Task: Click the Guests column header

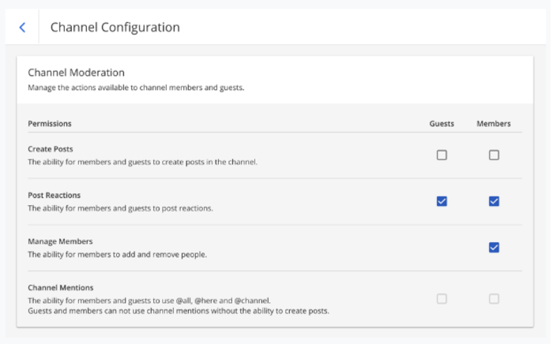Action: click(442, 124)
